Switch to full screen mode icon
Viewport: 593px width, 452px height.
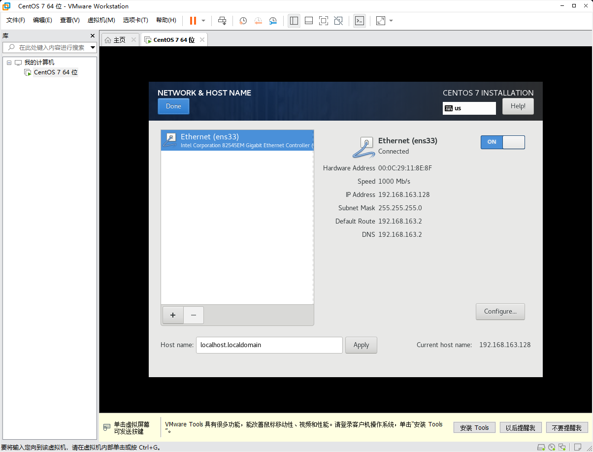point(324,21)
